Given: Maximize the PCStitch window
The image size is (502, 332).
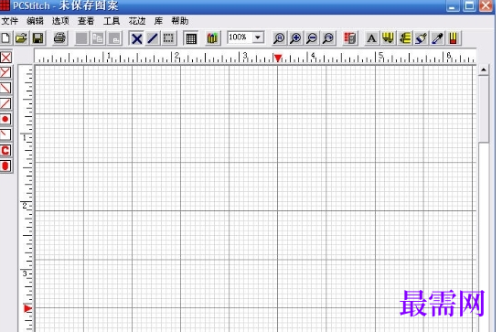Looking at the screenshot, I should 469,5.
